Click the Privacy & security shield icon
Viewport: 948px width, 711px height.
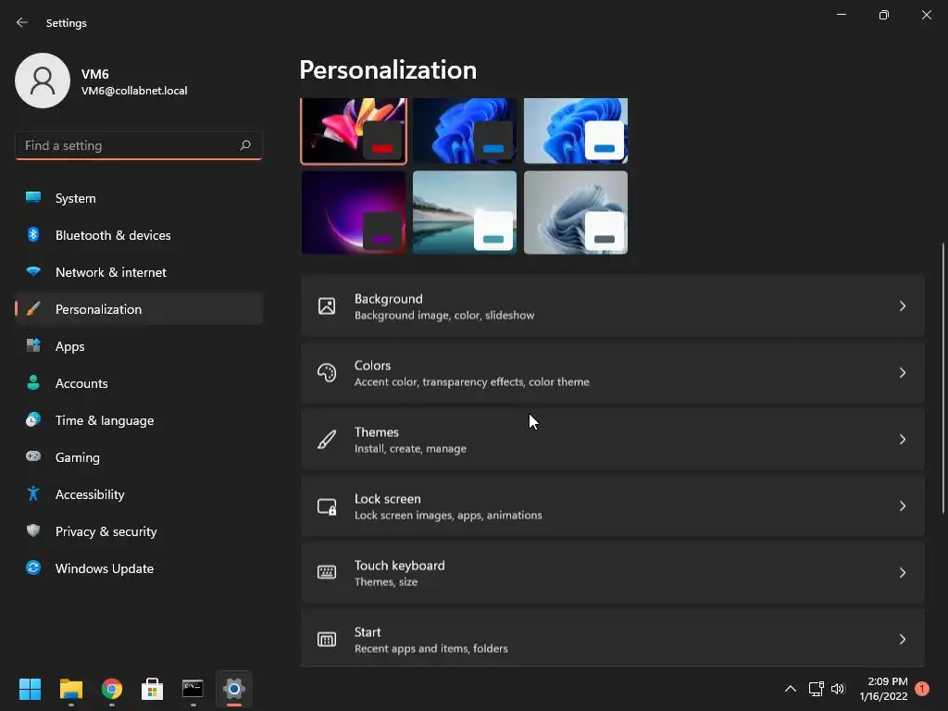33,530
